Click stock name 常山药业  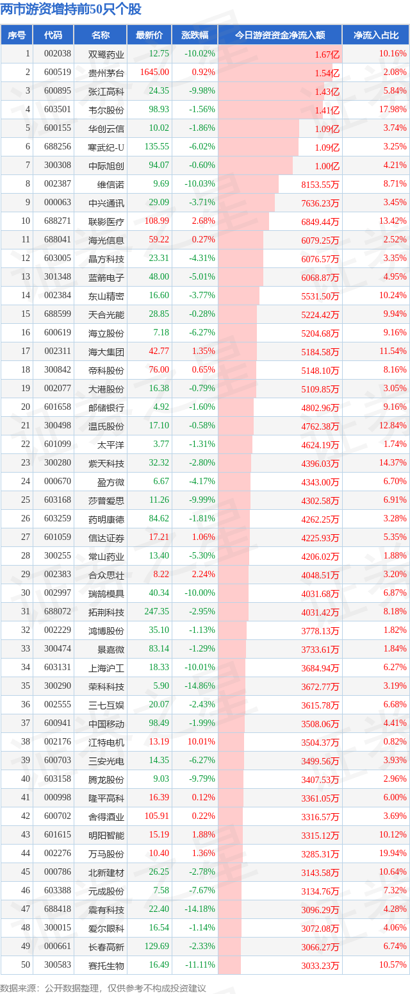point(106,556)
